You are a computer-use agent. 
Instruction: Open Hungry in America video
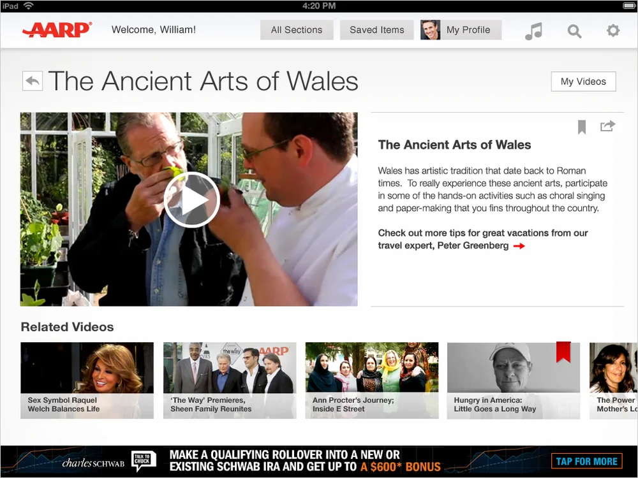pos(514,380)
